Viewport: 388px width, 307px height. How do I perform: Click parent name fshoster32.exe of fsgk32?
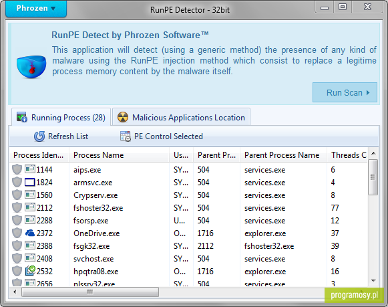pyautogui.click(x=269, y=246)
